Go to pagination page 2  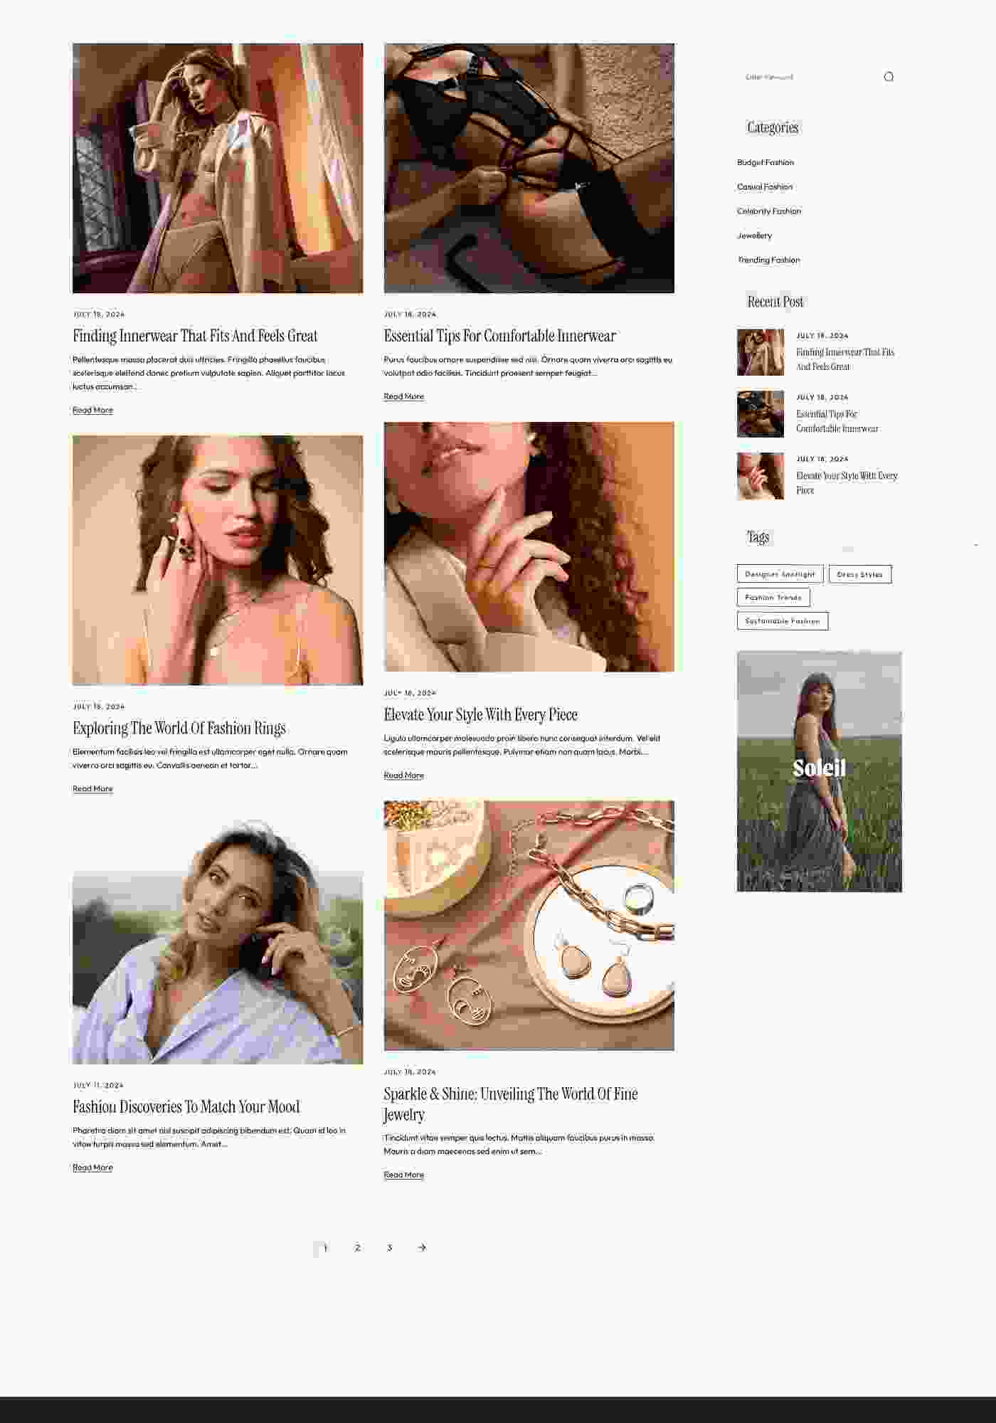point(357,1247)
